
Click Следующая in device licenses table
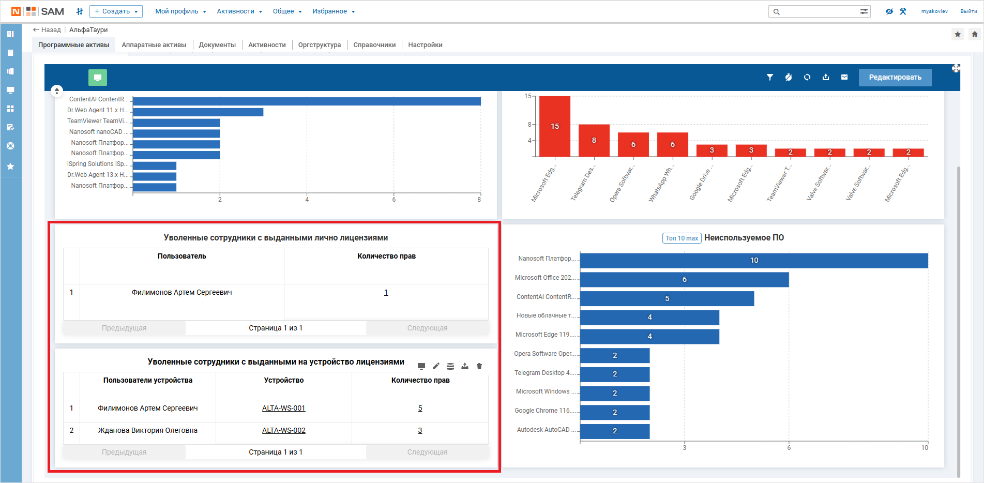(428, 452)
